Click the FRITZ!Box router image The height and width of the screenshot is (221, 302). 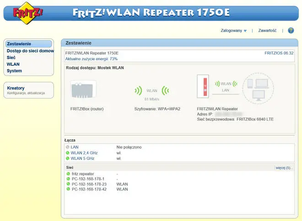tap(83, 89)
